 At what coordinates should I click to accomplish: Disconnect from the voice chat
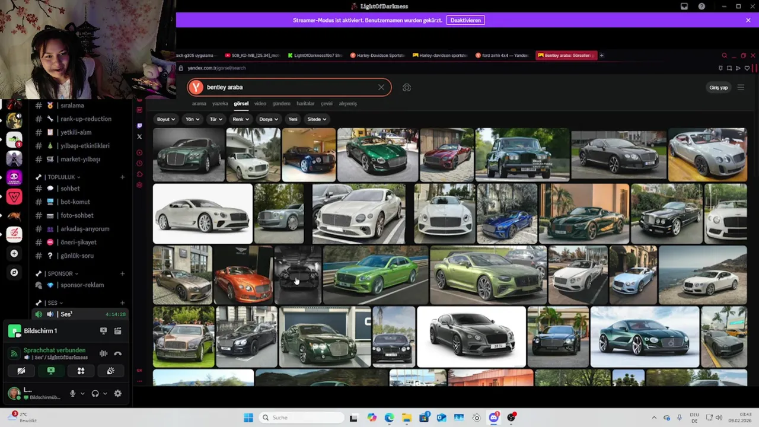(x=117, y=353)
